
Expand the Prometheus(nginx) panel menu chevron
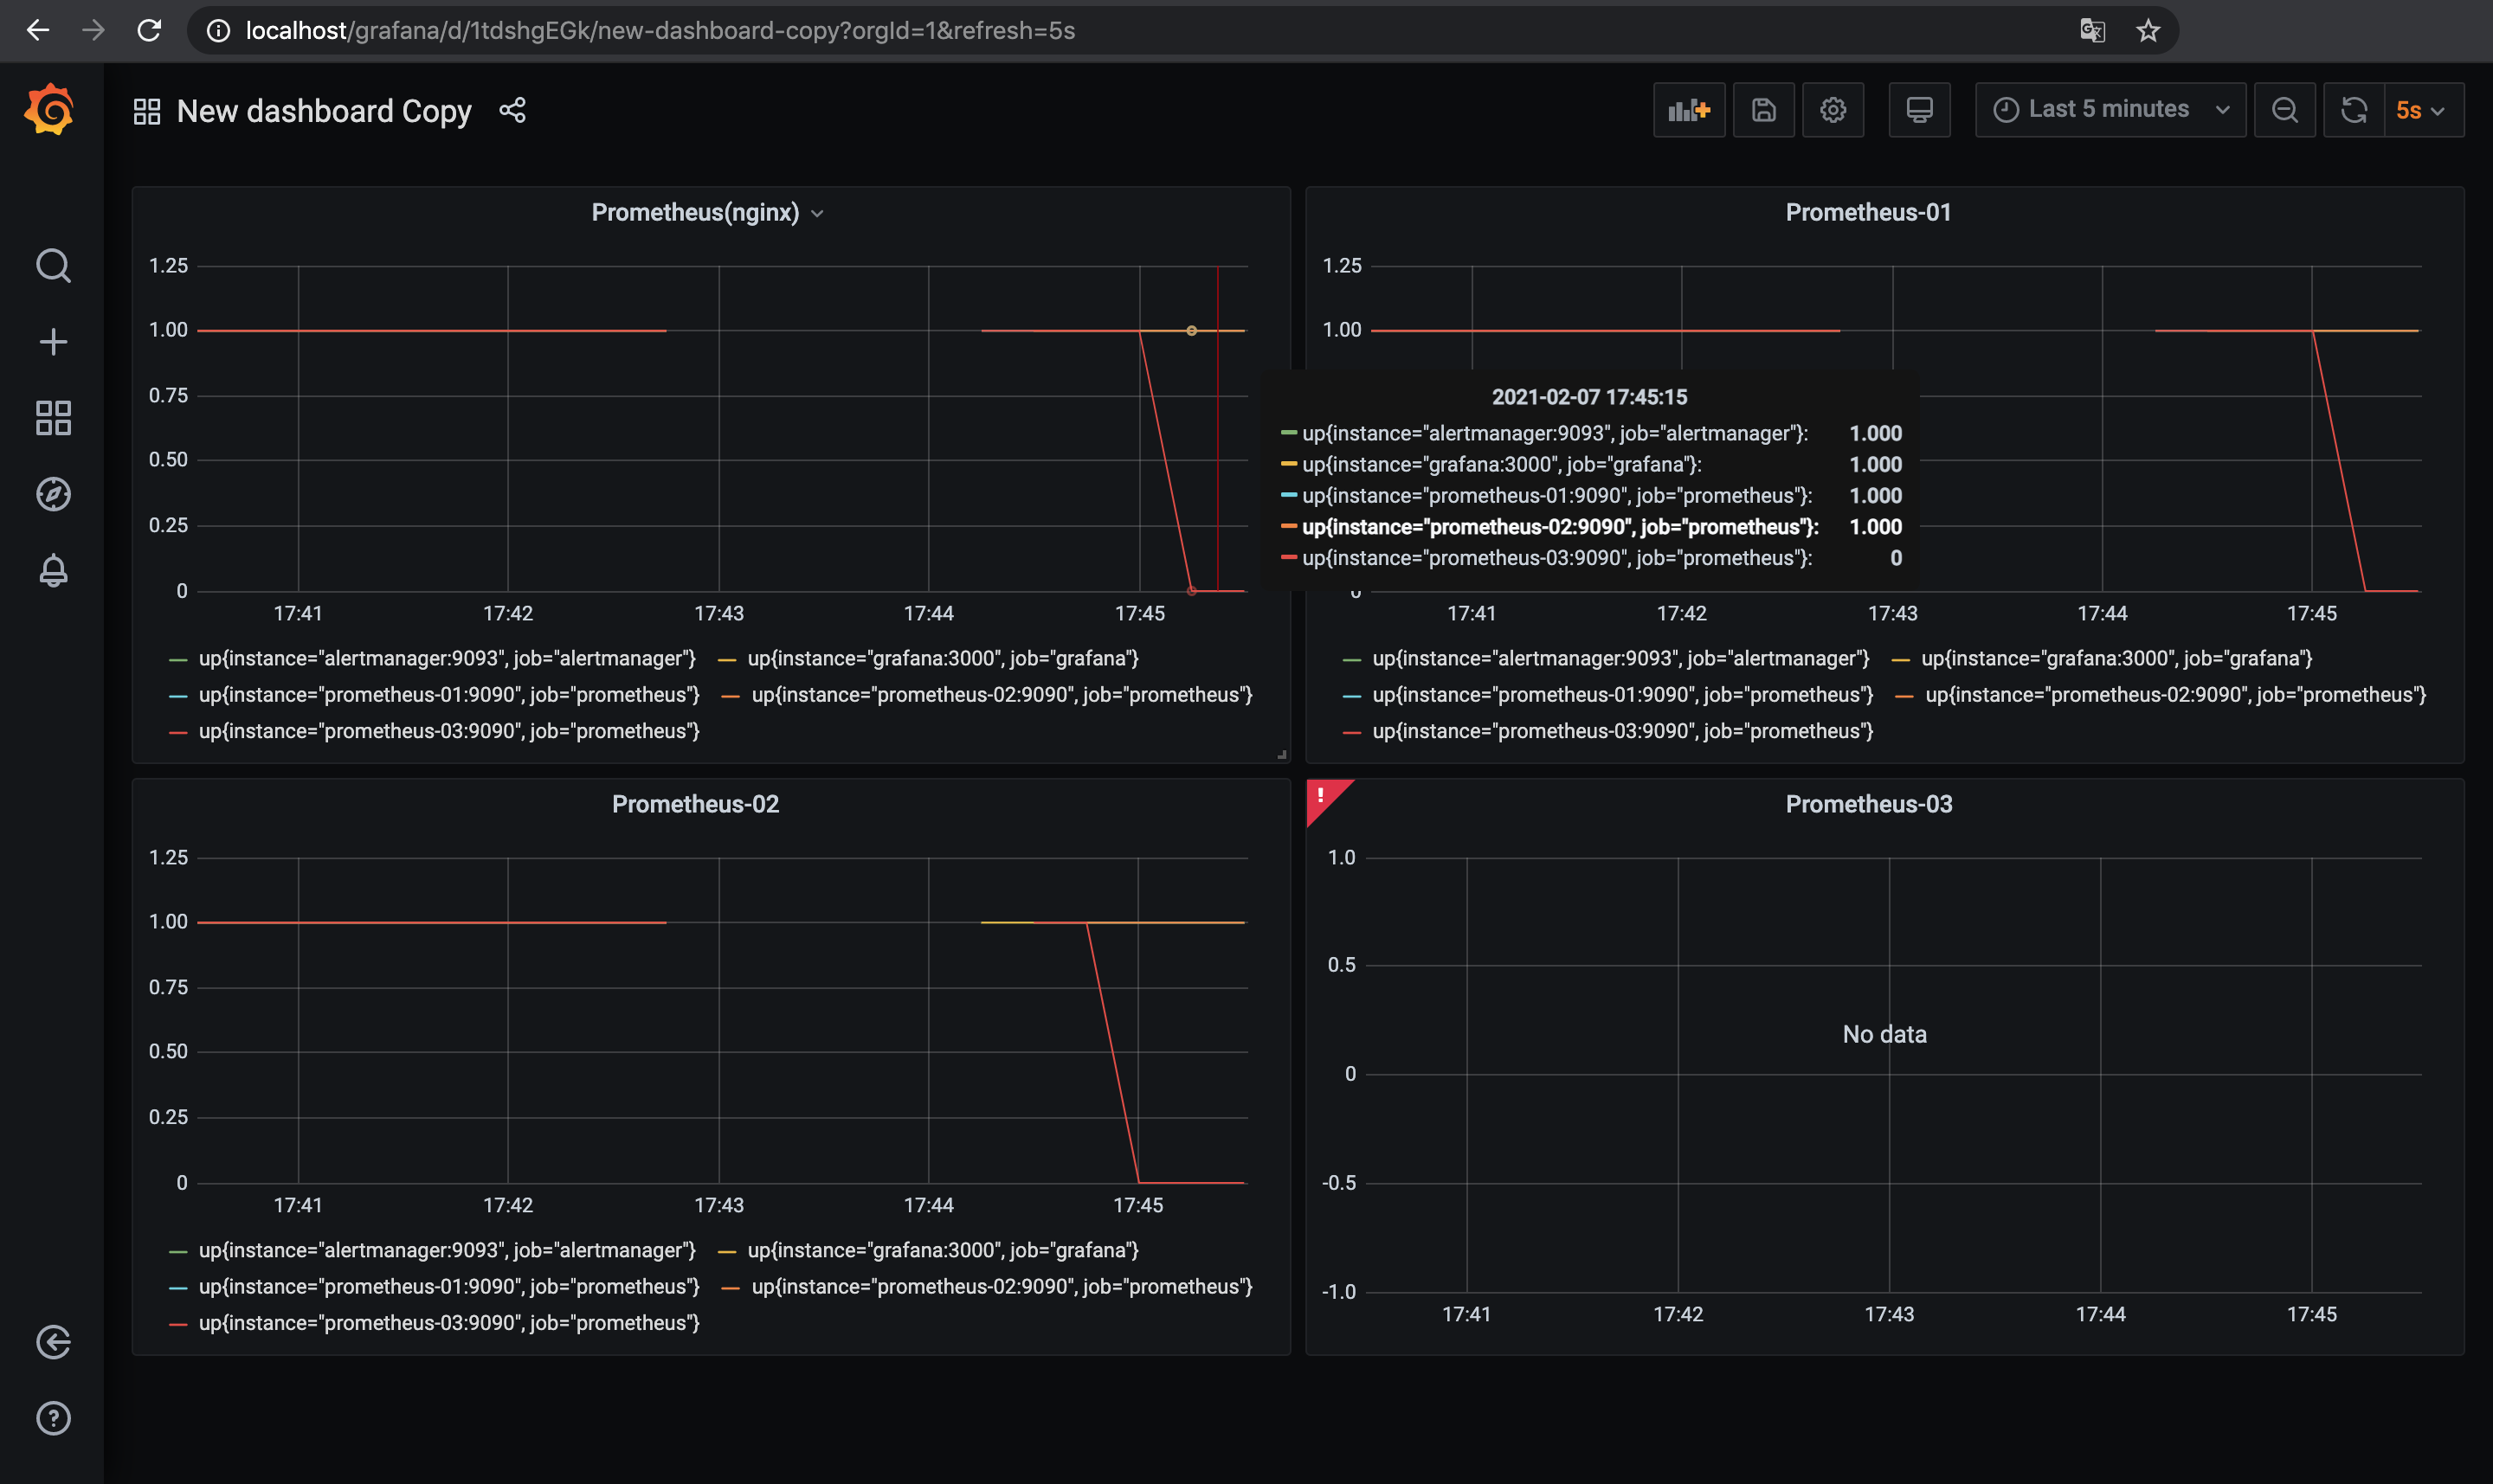(x=817, y=213)
